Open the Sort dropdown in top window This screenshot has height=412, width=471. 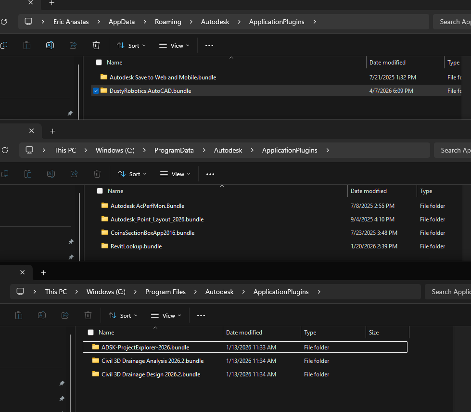[131, 45]
